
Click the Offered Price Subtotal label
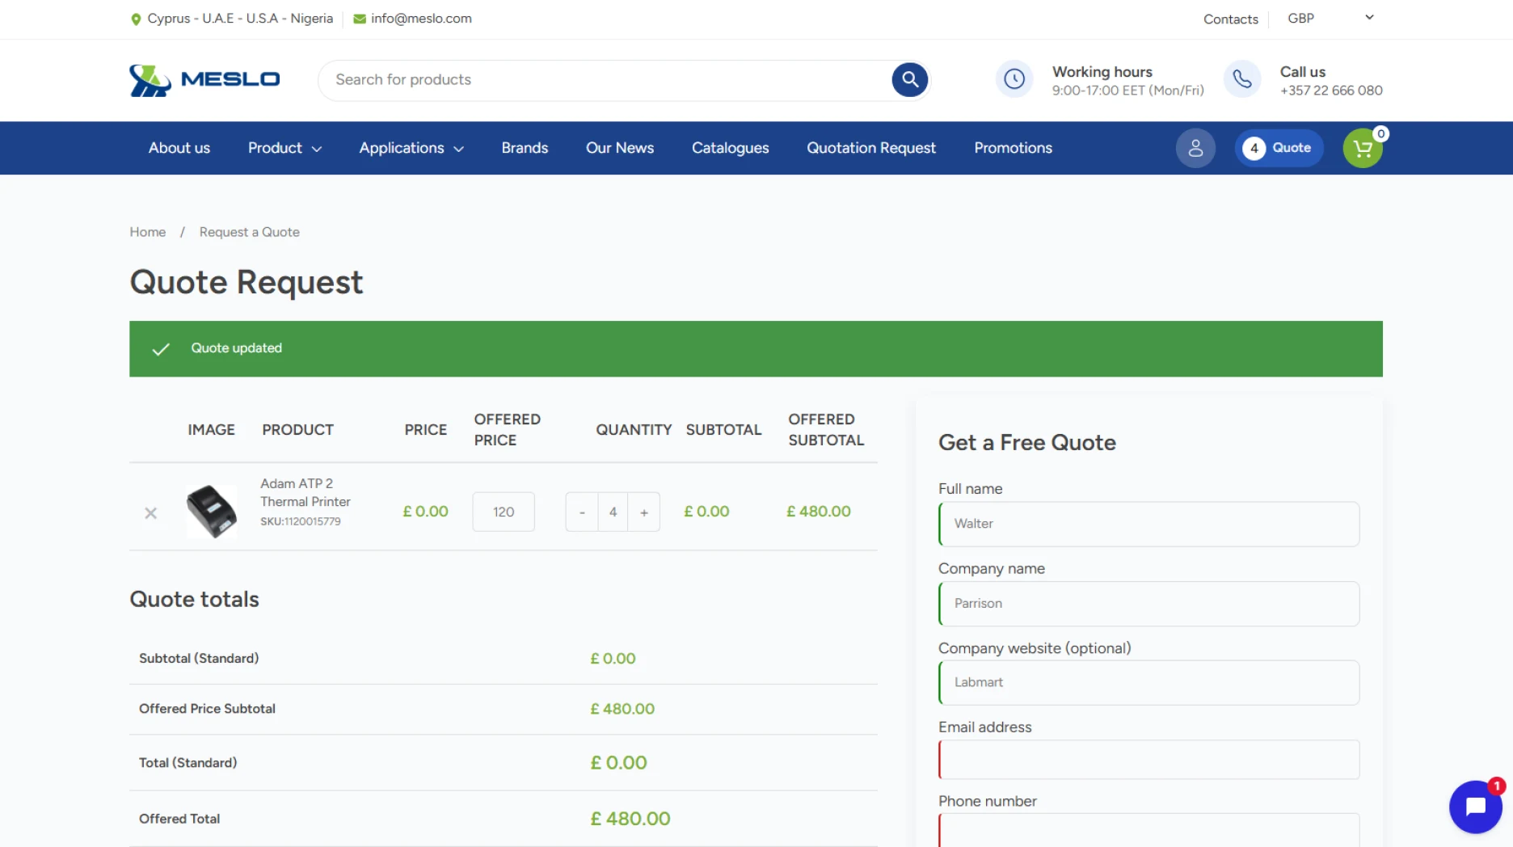(x=207, y=709)
